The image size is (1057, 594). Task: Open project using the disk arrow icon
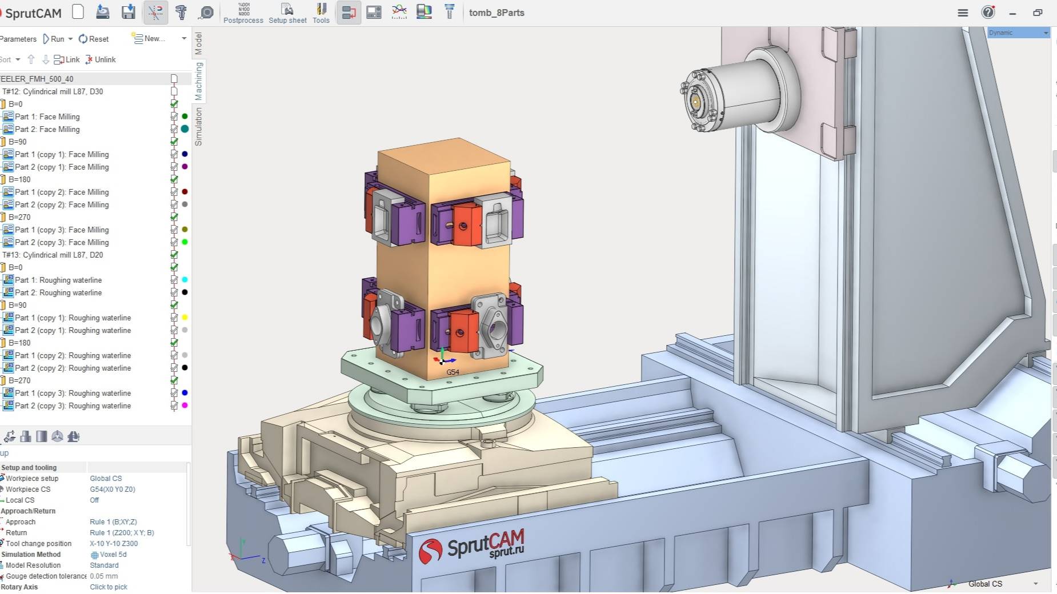coord(103,12)
